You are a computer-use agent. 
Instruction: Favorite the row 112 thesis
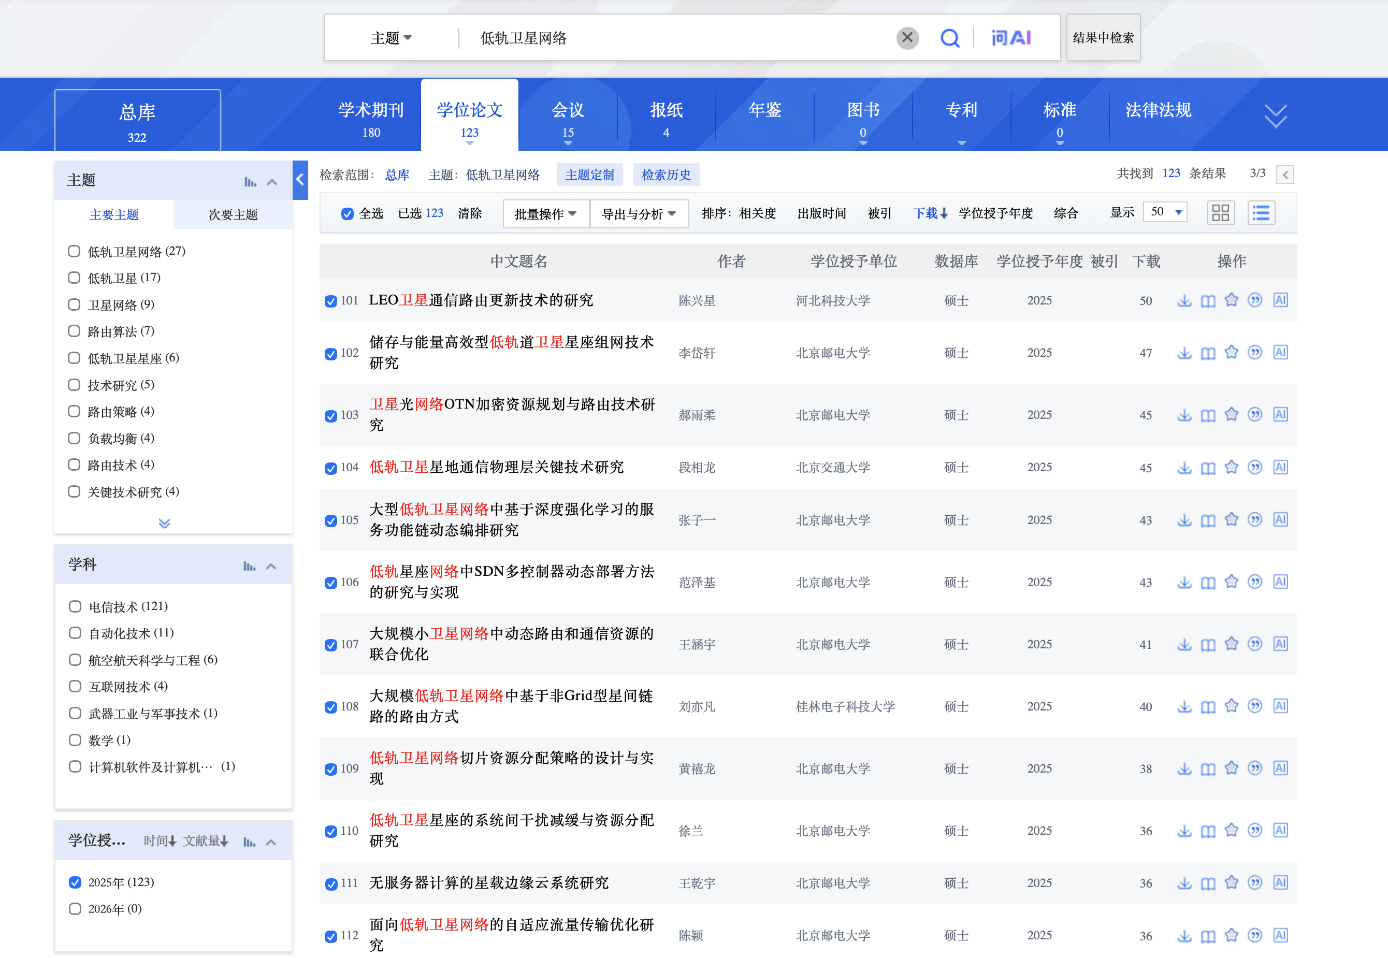1231,935
